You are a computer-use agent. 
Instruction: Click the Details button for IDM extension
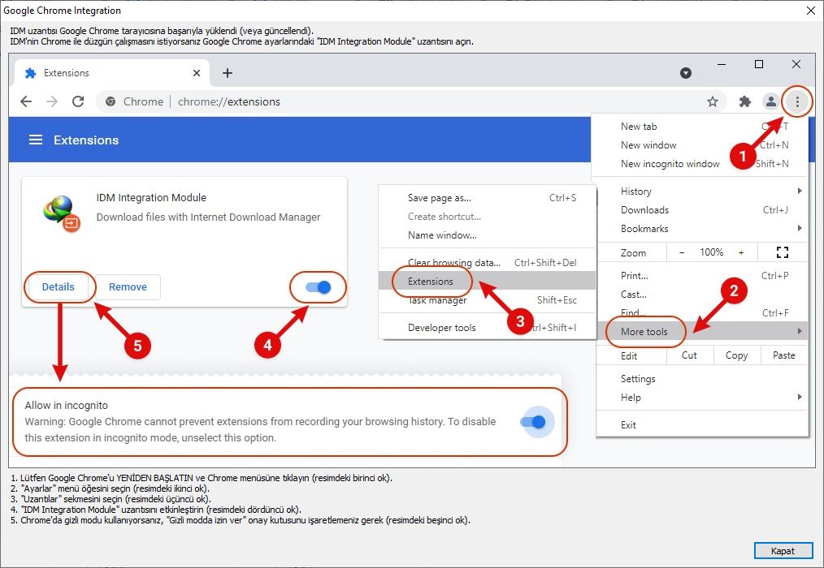click(x=59, y=287)
